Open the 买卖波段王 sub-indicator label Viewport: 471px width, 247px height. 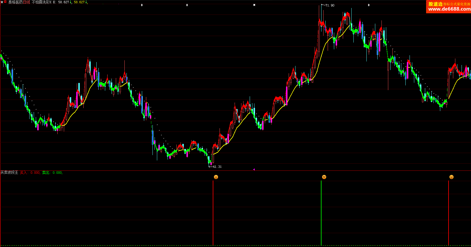(x=9, y=173)
